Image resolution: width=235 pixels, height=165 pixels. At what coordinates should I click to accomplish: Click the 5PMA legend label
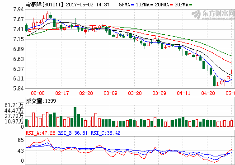pyautogui.click(x=125, y=5)
